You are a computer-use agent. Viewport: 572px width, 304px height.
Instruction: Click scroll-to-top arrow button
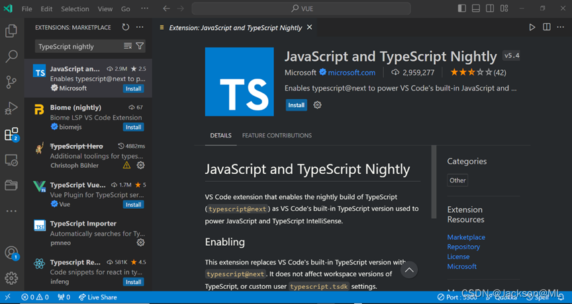click(x=409, y=270)
